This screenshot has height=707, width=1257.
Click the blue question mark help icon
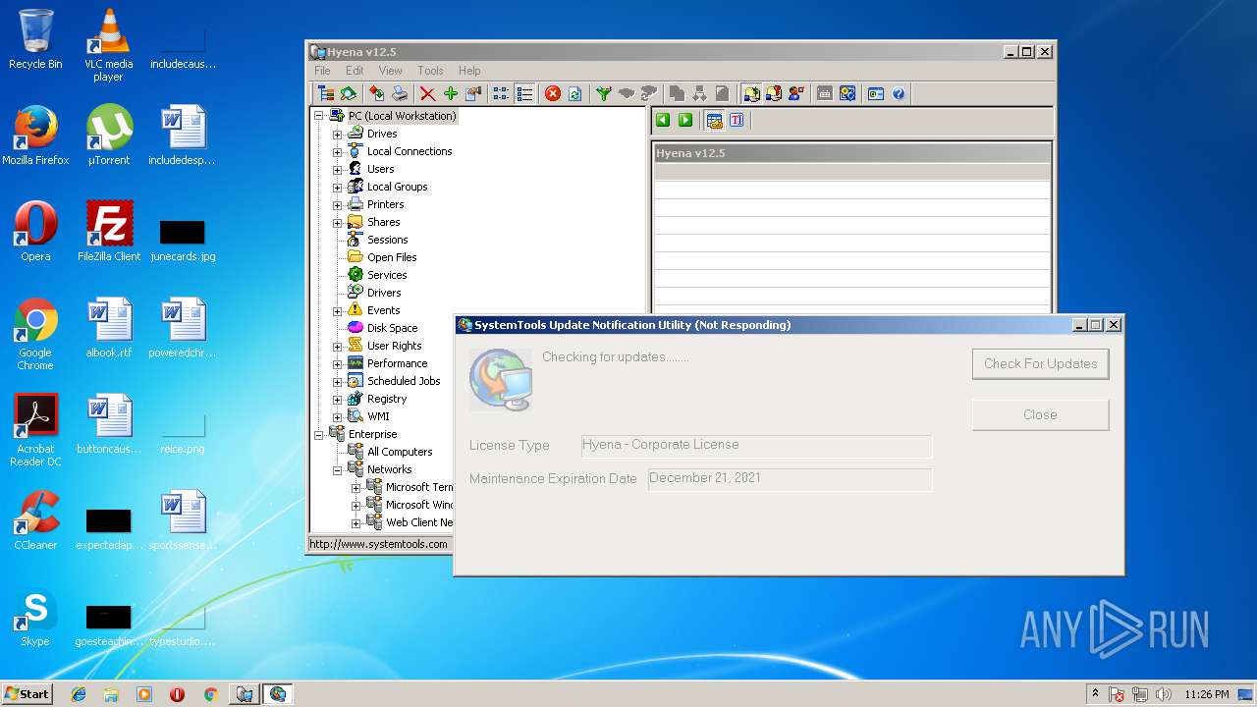(898, 94)
